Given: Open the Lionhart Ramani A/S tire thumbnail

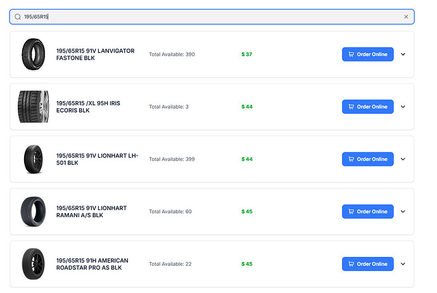Looking at the screenshot, I should (34, 211).
